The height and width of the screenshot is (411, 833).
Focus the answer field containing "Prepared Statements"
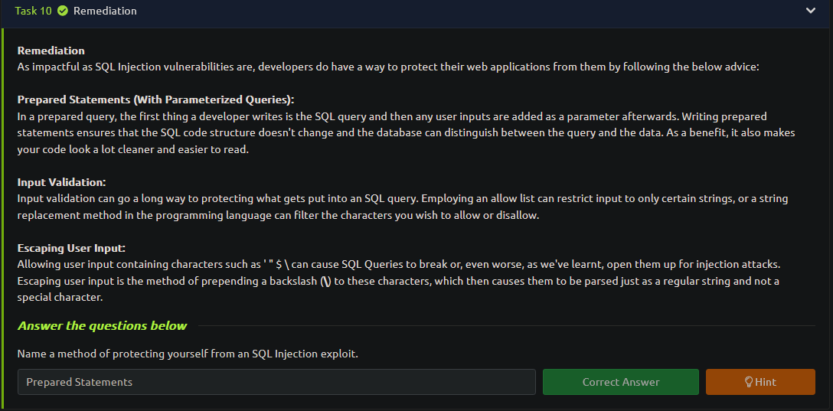(276, 382)
